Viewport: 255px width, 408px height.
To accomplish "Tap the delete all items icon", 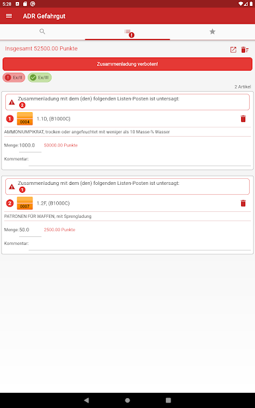I will tap(244, 50).
